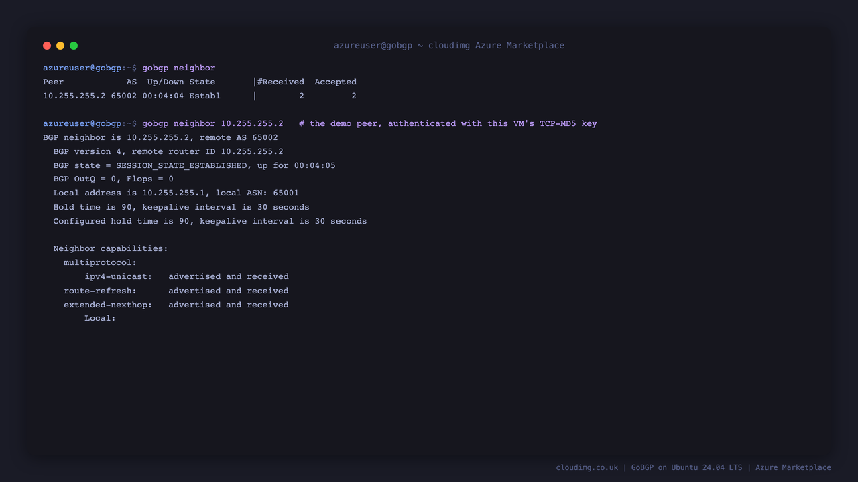Click 'gobgp neighbor 10.255.255.2' command text
The width and height of the screenshot is (858, 482).
coord(212,123)
